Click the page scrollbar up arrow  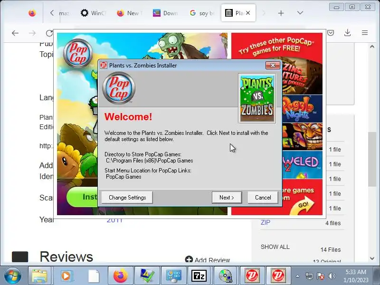[x=372, y=47]
